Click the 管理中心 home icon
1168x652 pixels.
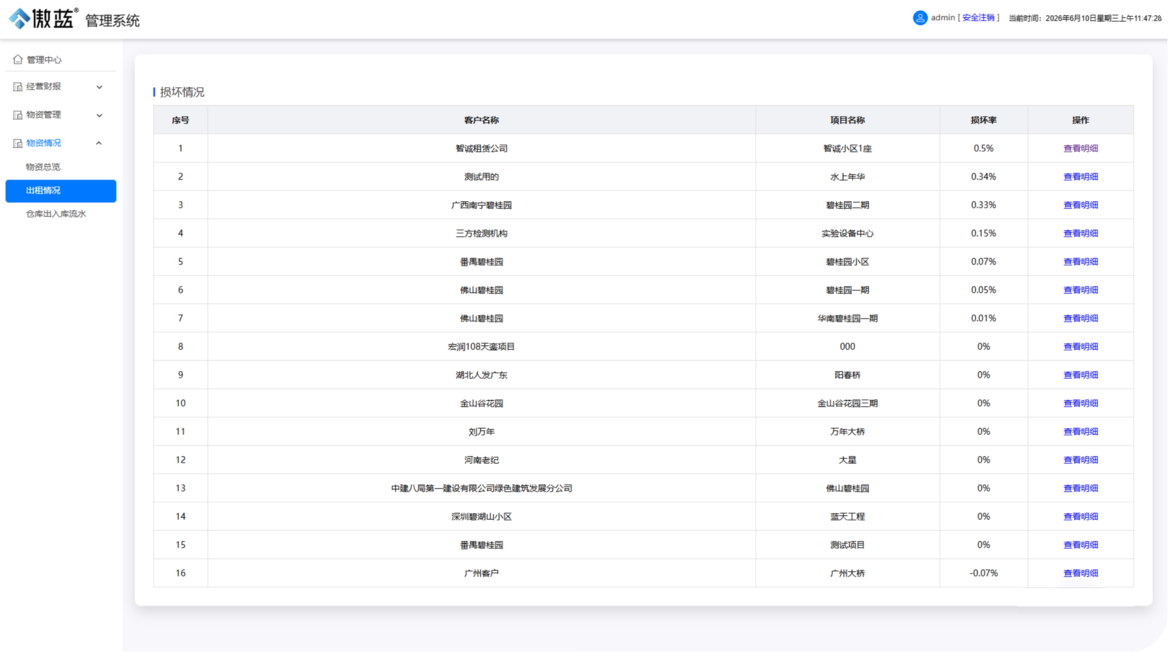point(17,60)
